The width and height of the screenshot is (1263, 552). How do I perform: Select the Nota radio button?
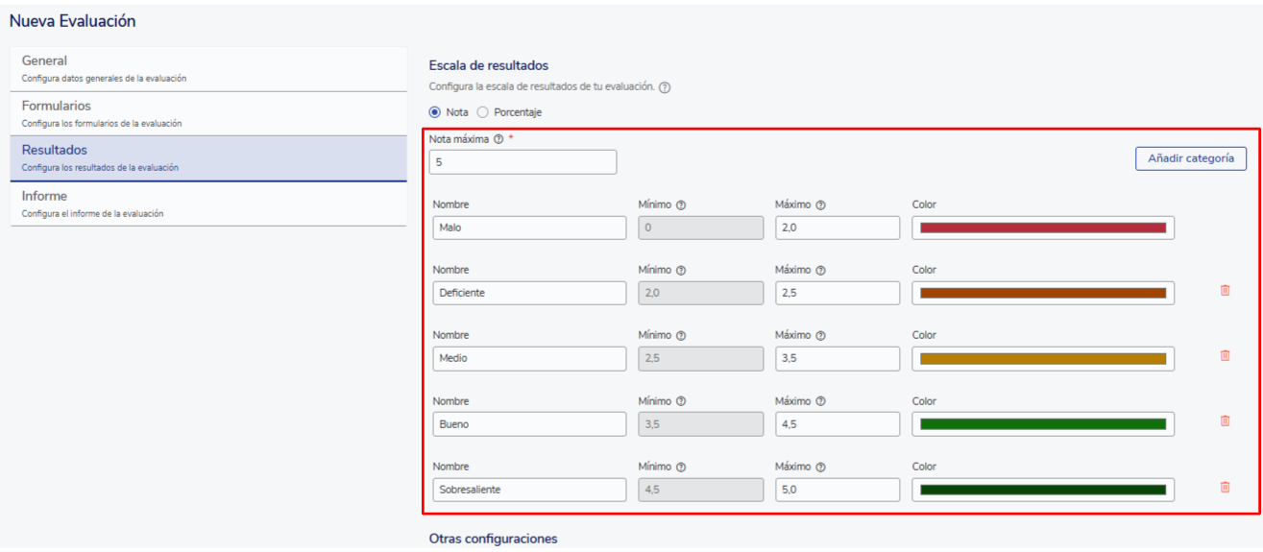tap(435, 112)
